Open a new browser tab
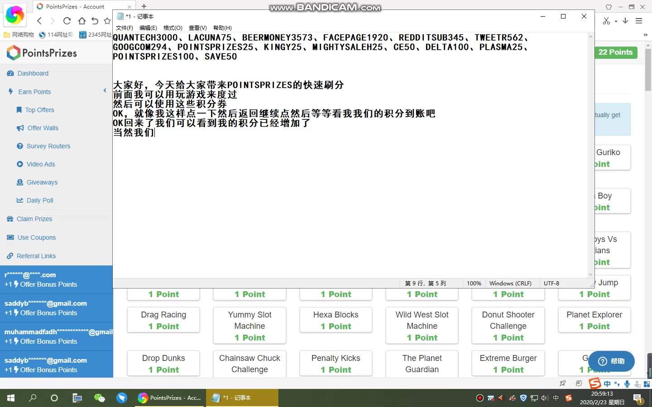 point(144,6)
